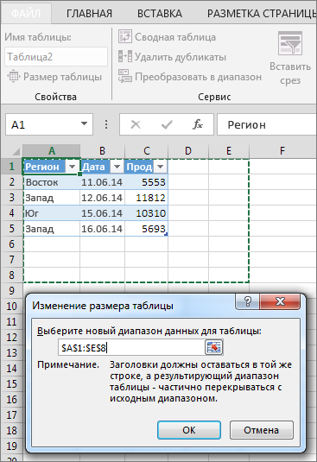This screenshot has height=462, width=317.
Task: Expand the Name Box dropdown arrow
Action: [85, 123]
